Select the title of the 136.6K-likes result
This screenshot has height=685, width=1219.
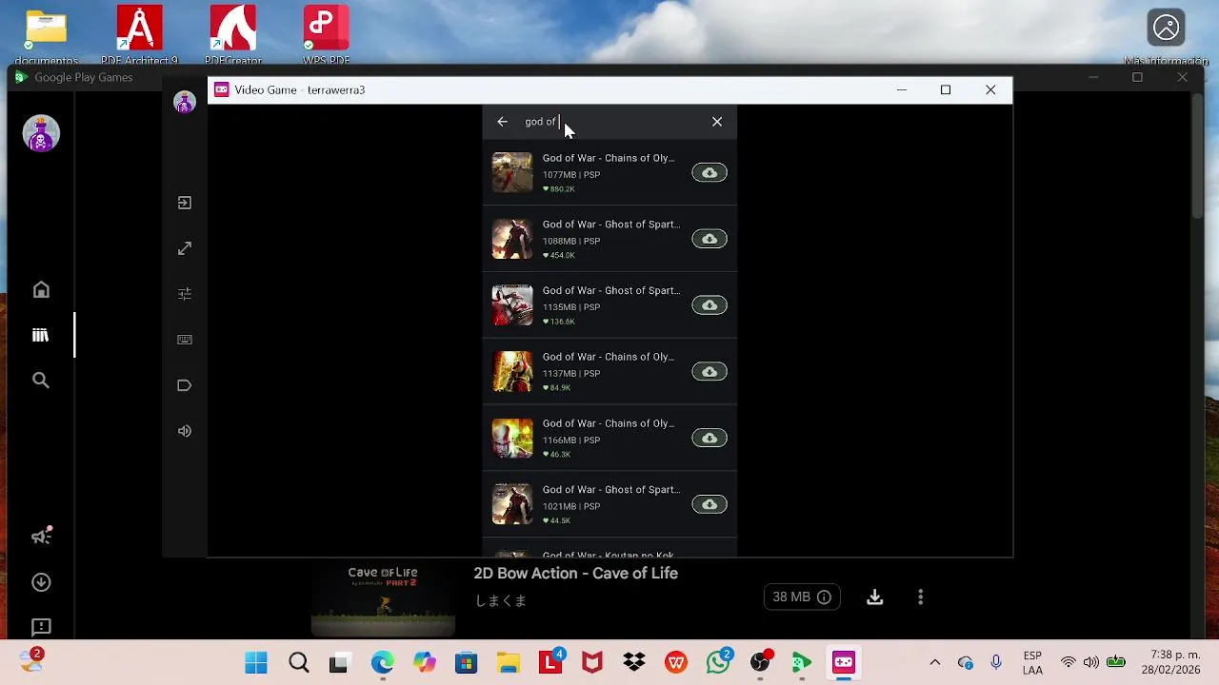611,290
